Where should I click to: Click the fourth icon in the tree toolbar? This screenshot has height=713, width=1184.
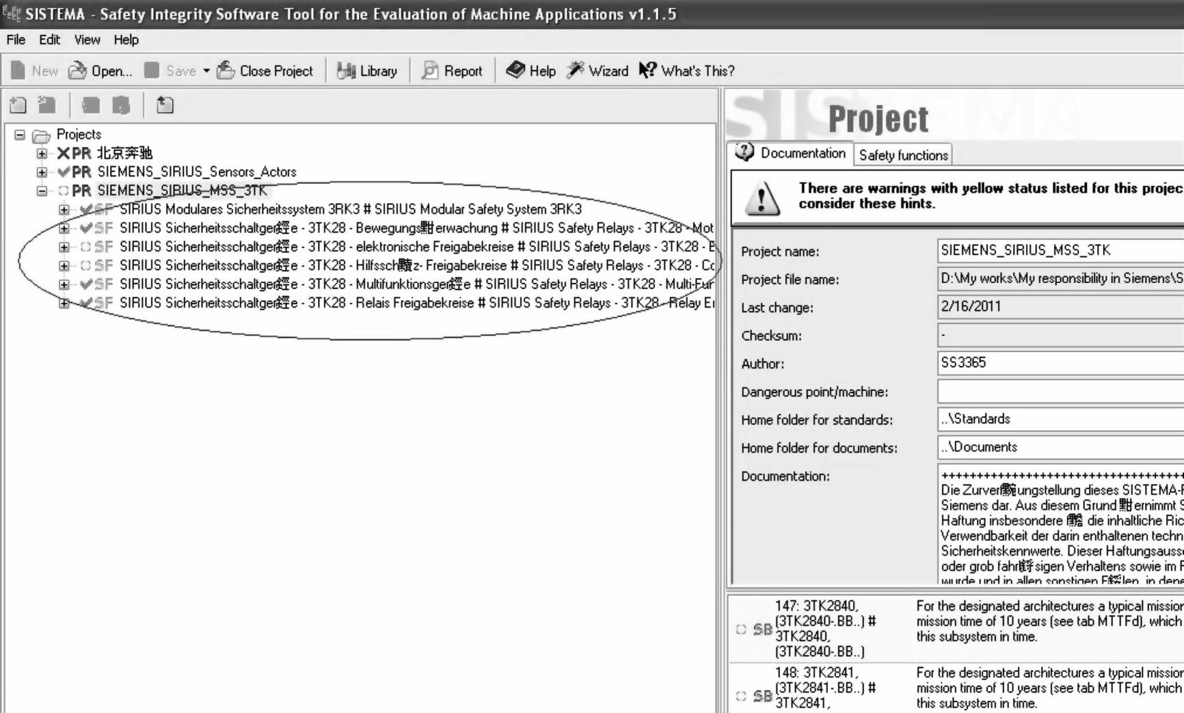[121, 105]
